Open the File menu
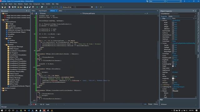This screenshot has height=112, width=200. (2, 4)
